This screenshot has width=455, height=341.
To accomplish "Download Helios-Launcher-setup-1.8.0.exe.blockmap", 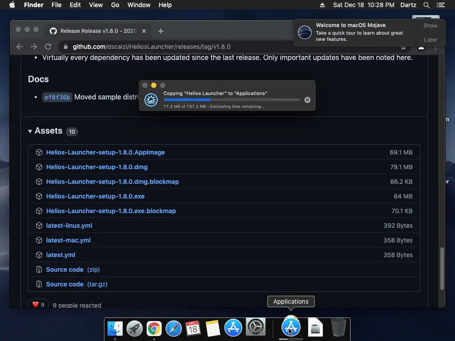I will pos(111,211).
